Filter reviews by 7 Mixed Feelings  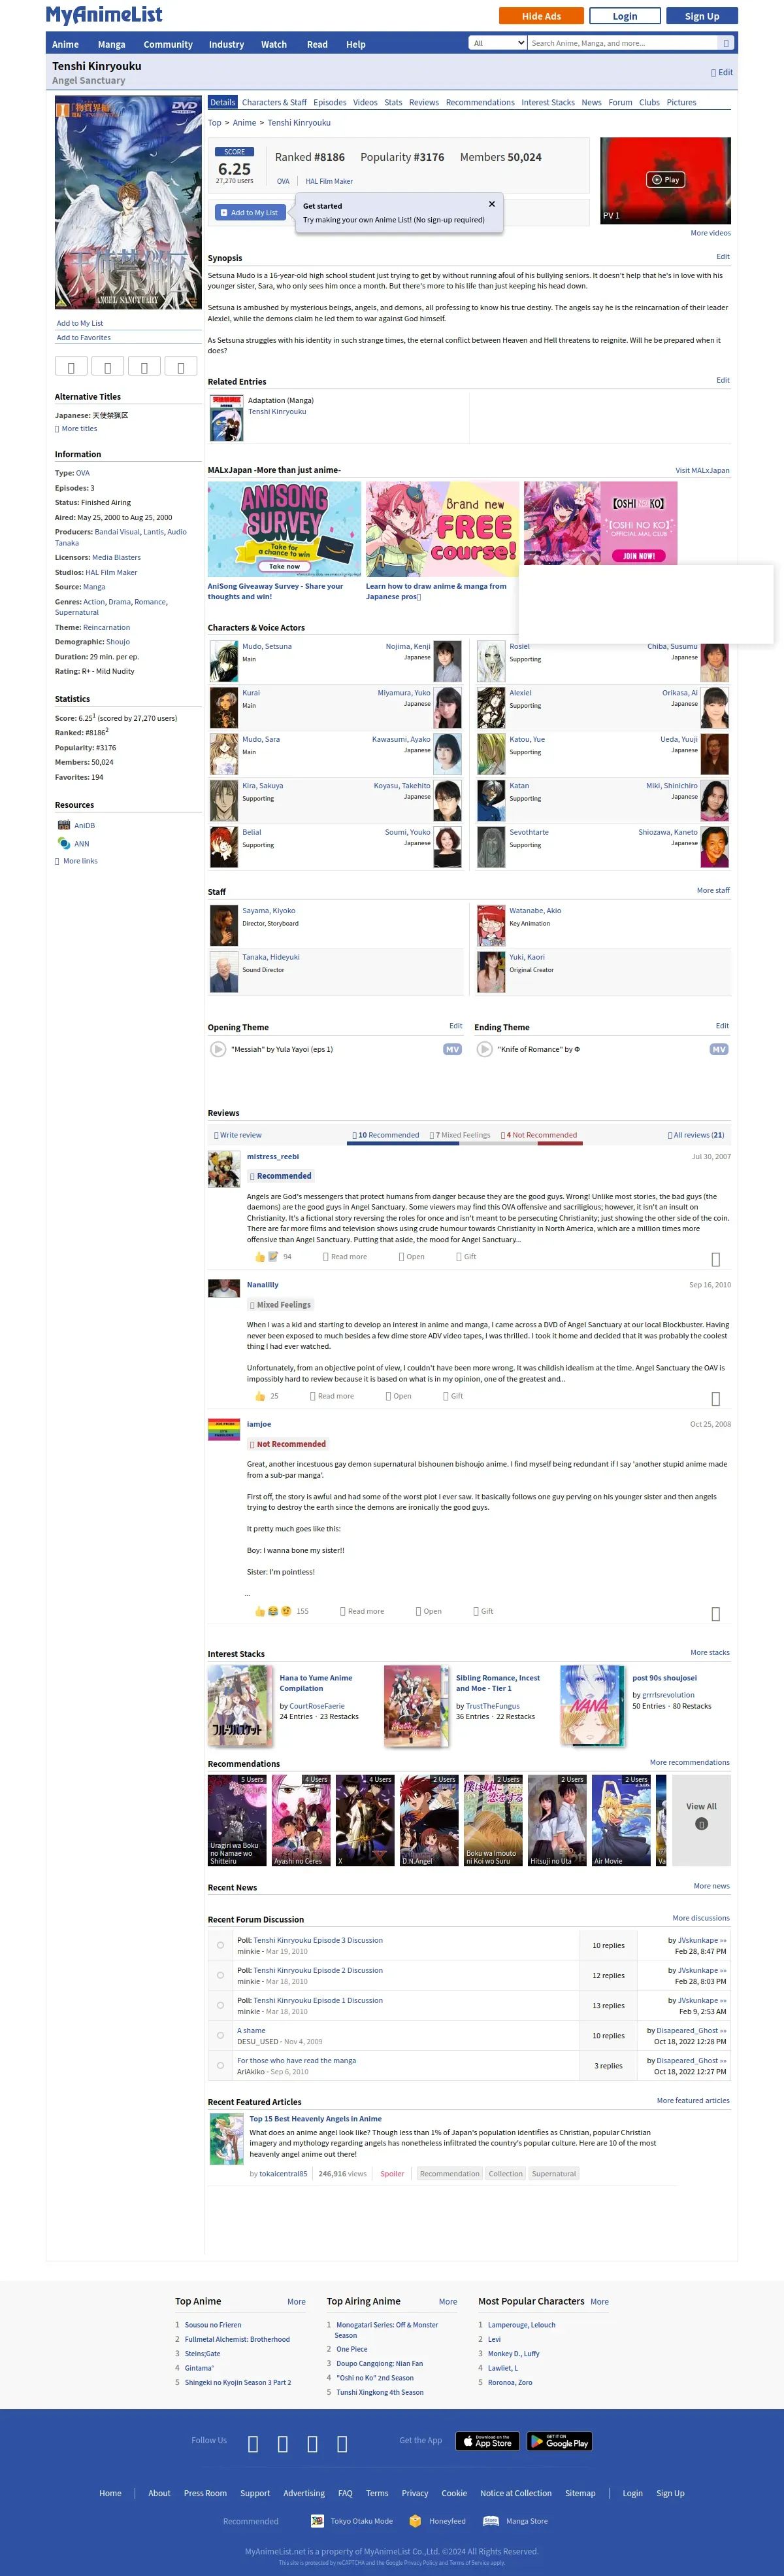[461, 1135]
